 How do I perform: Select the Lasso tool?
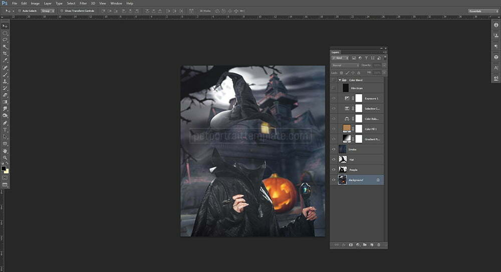click(5, 39)
